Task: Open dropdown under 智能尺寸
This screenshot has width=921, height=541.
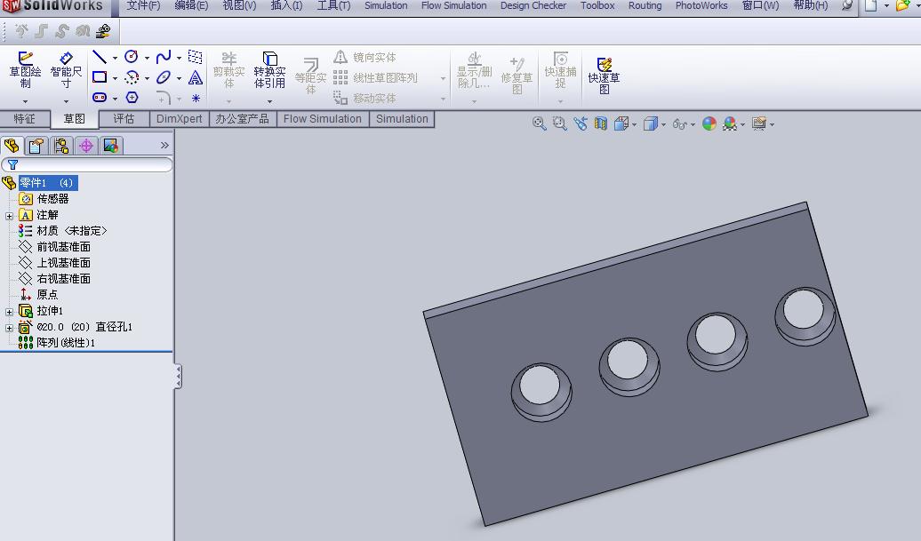Action: 66,101
